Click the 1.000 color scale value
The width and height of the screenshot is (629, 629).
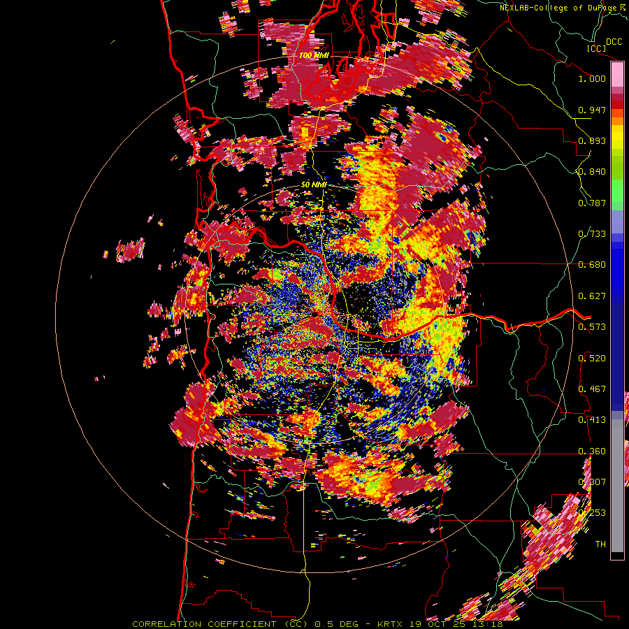[592, 78]
